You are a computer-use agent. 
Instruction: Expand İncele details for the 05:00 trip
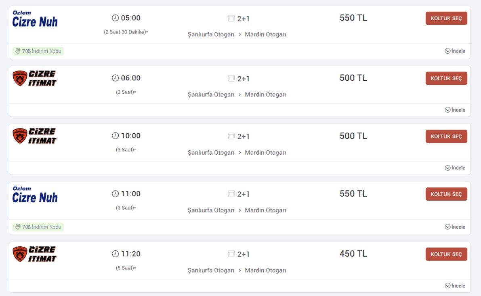[455, 51]
